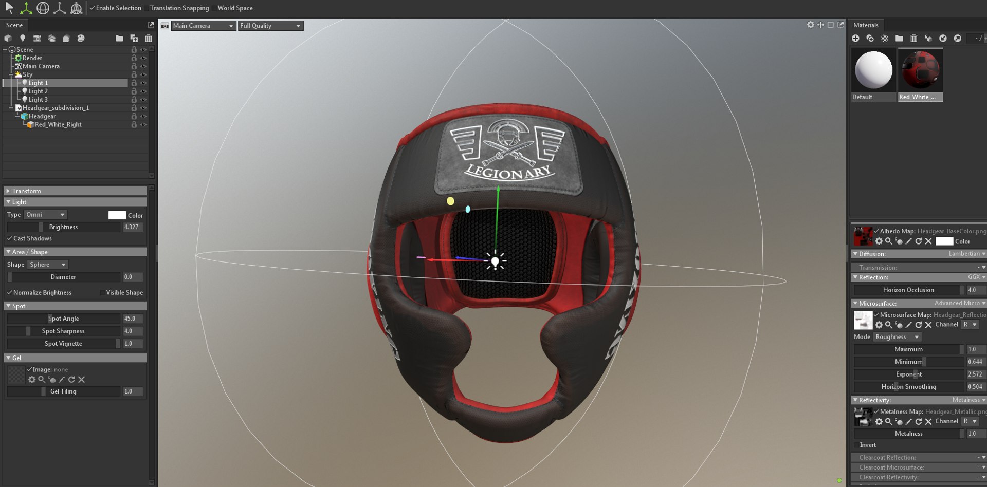Add a new light with lightbulb icon
The image size is (987, 487).
(x=22, y=38)
